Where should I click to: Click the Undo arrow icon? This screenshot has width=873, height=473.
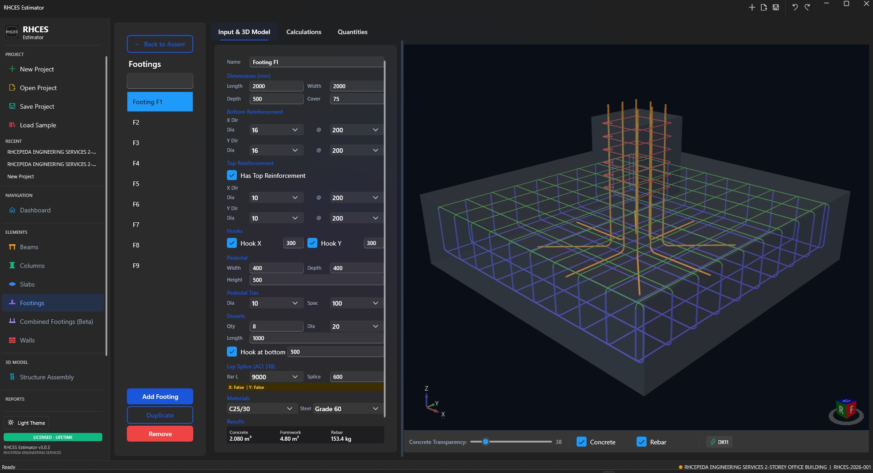pos(795,7)
